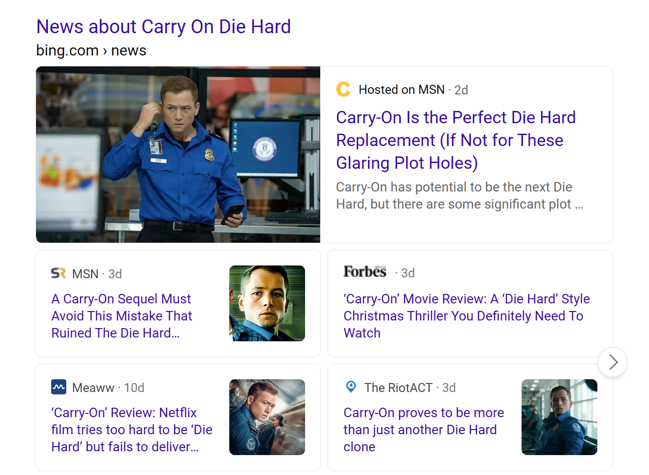Click the blue Meaww source icon
This screenshot has height=475, width=649.
tap(59, 387)
